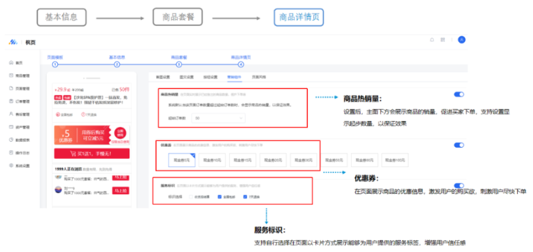Switch to the 首图设置 tab
Viewport: 533px width, 252px height.
coord(163,77)
